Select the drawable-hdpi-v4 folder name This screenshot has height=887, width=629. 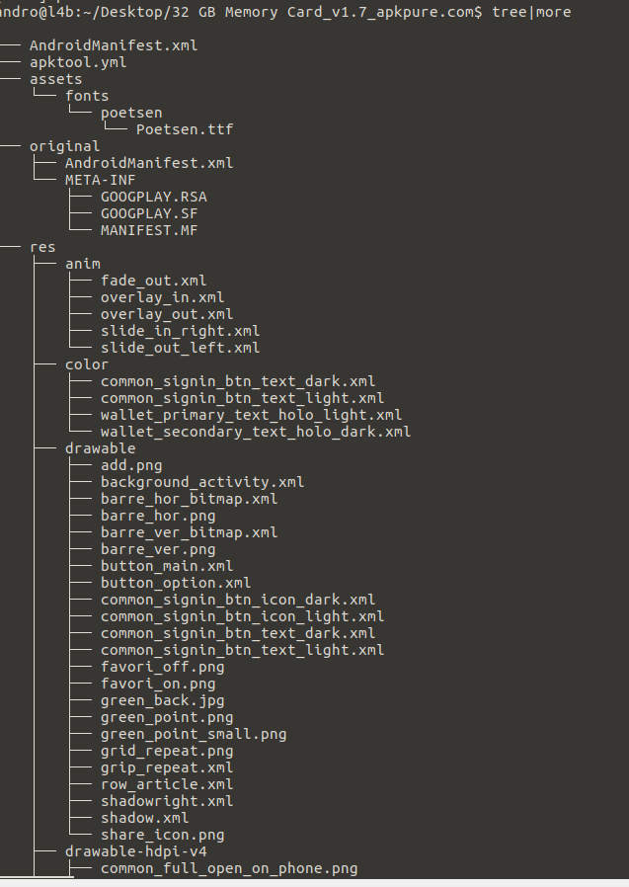click(x=135, y=851)
